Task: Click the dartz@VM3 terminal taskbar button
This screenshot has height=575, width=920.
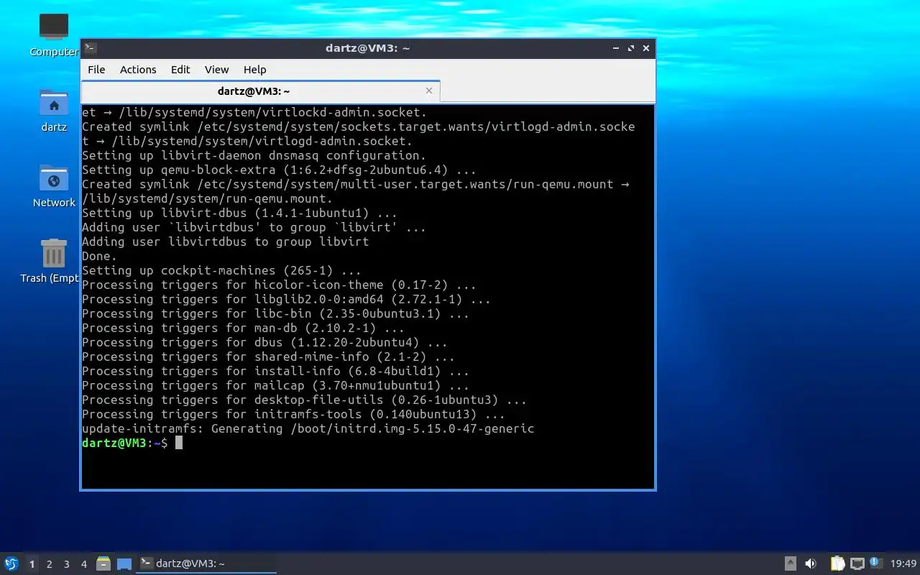Action: (x=207, y=563)
